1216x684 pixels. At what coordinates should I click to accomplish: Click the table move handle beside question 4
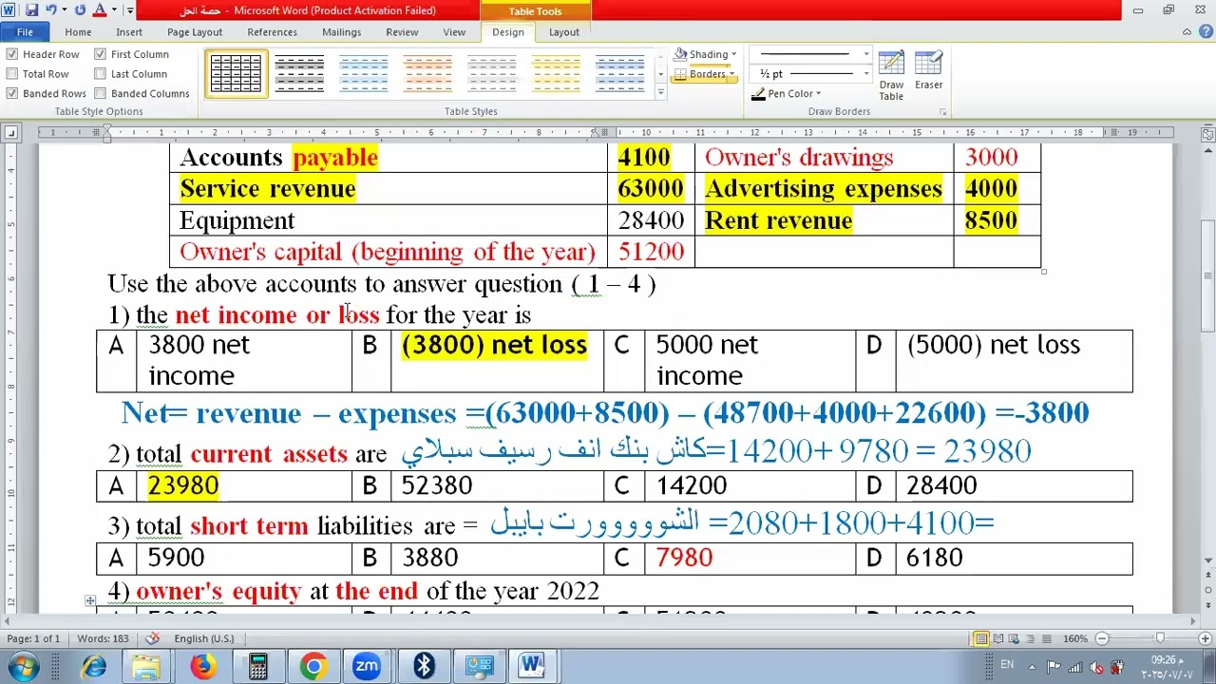pyautogui.click(x=90, y=600)
